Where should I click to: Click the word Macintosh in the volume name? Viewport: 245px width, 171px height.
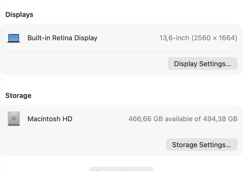tap(44, 119)
